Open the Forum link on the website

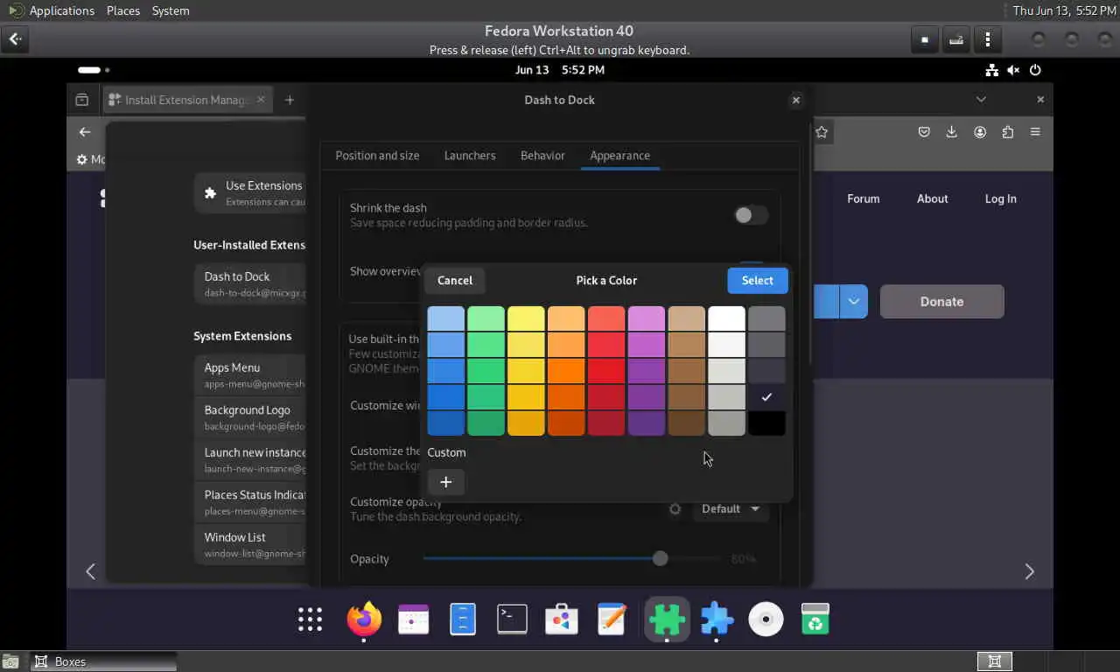863,199
